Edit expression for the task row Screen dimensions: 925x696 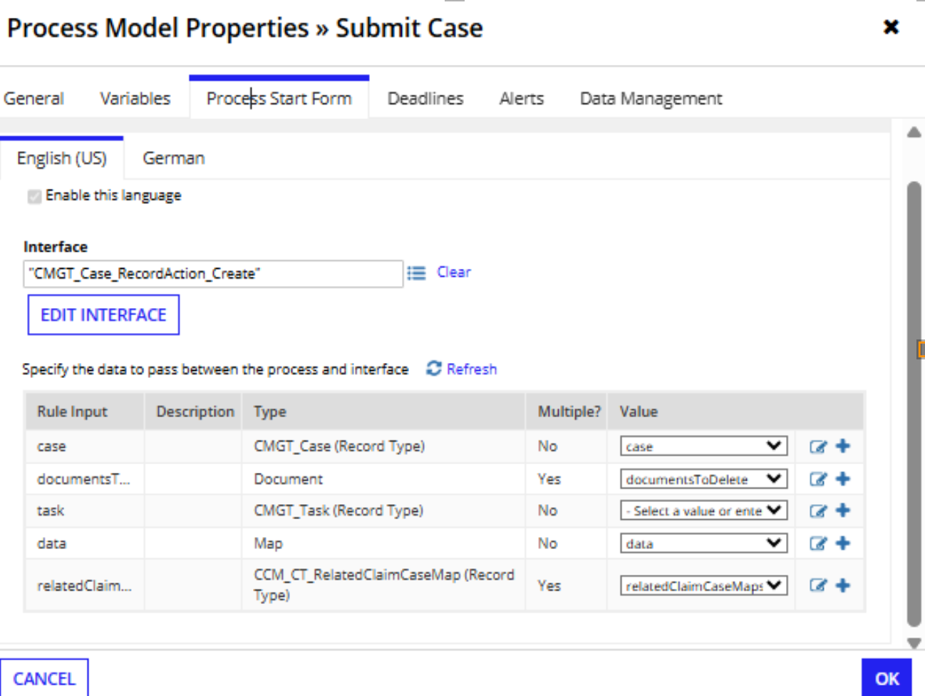tap(817, 511)
